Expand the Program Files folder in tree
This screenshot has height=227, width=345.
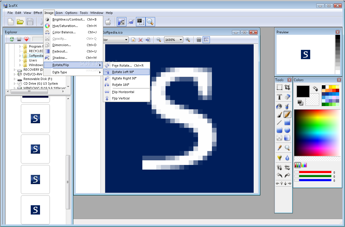click(20, 46)
